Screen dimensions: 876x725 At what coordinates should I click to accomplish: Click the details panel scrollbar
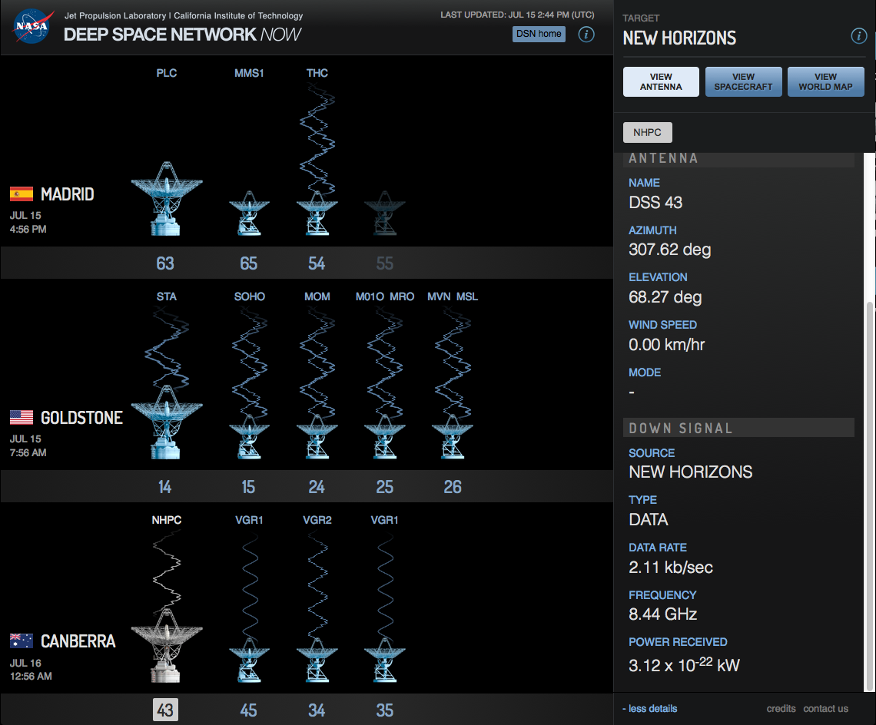point(869,496)
